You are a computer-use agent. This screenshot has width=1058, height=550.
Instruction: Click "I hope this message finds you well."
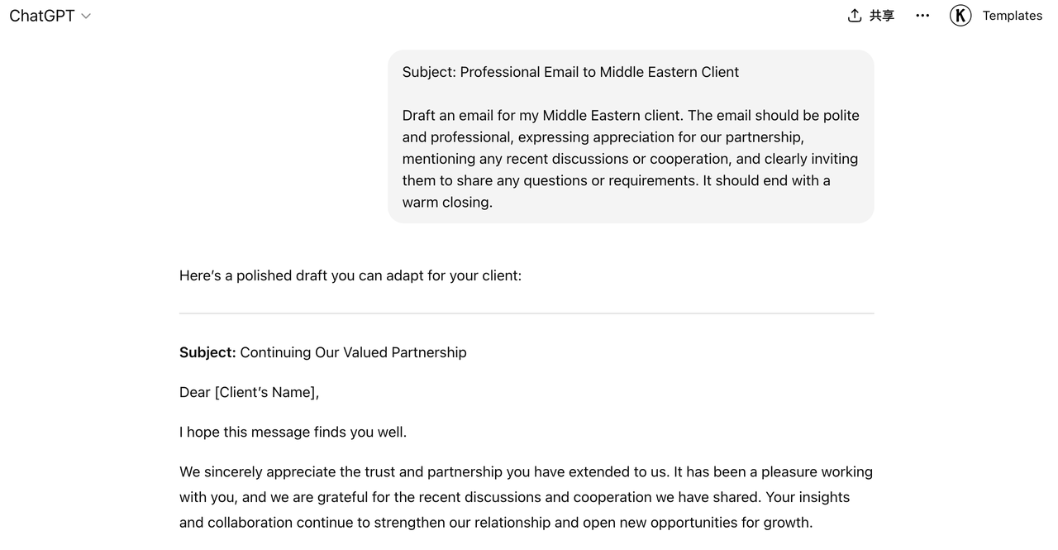(293, 432)
